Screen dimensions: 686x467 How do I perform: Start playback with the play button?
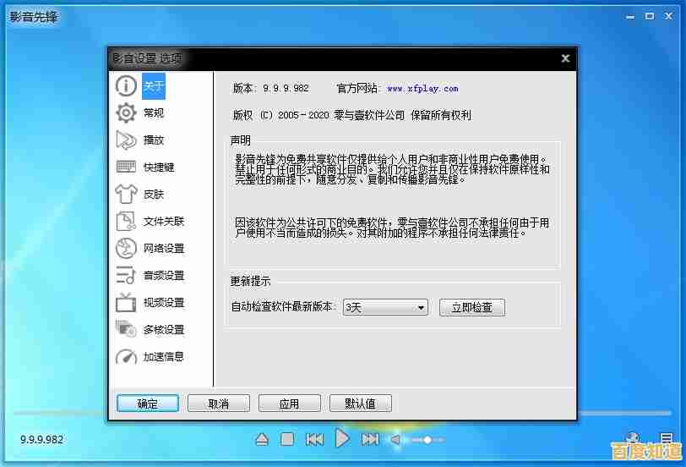coord(342,438)
